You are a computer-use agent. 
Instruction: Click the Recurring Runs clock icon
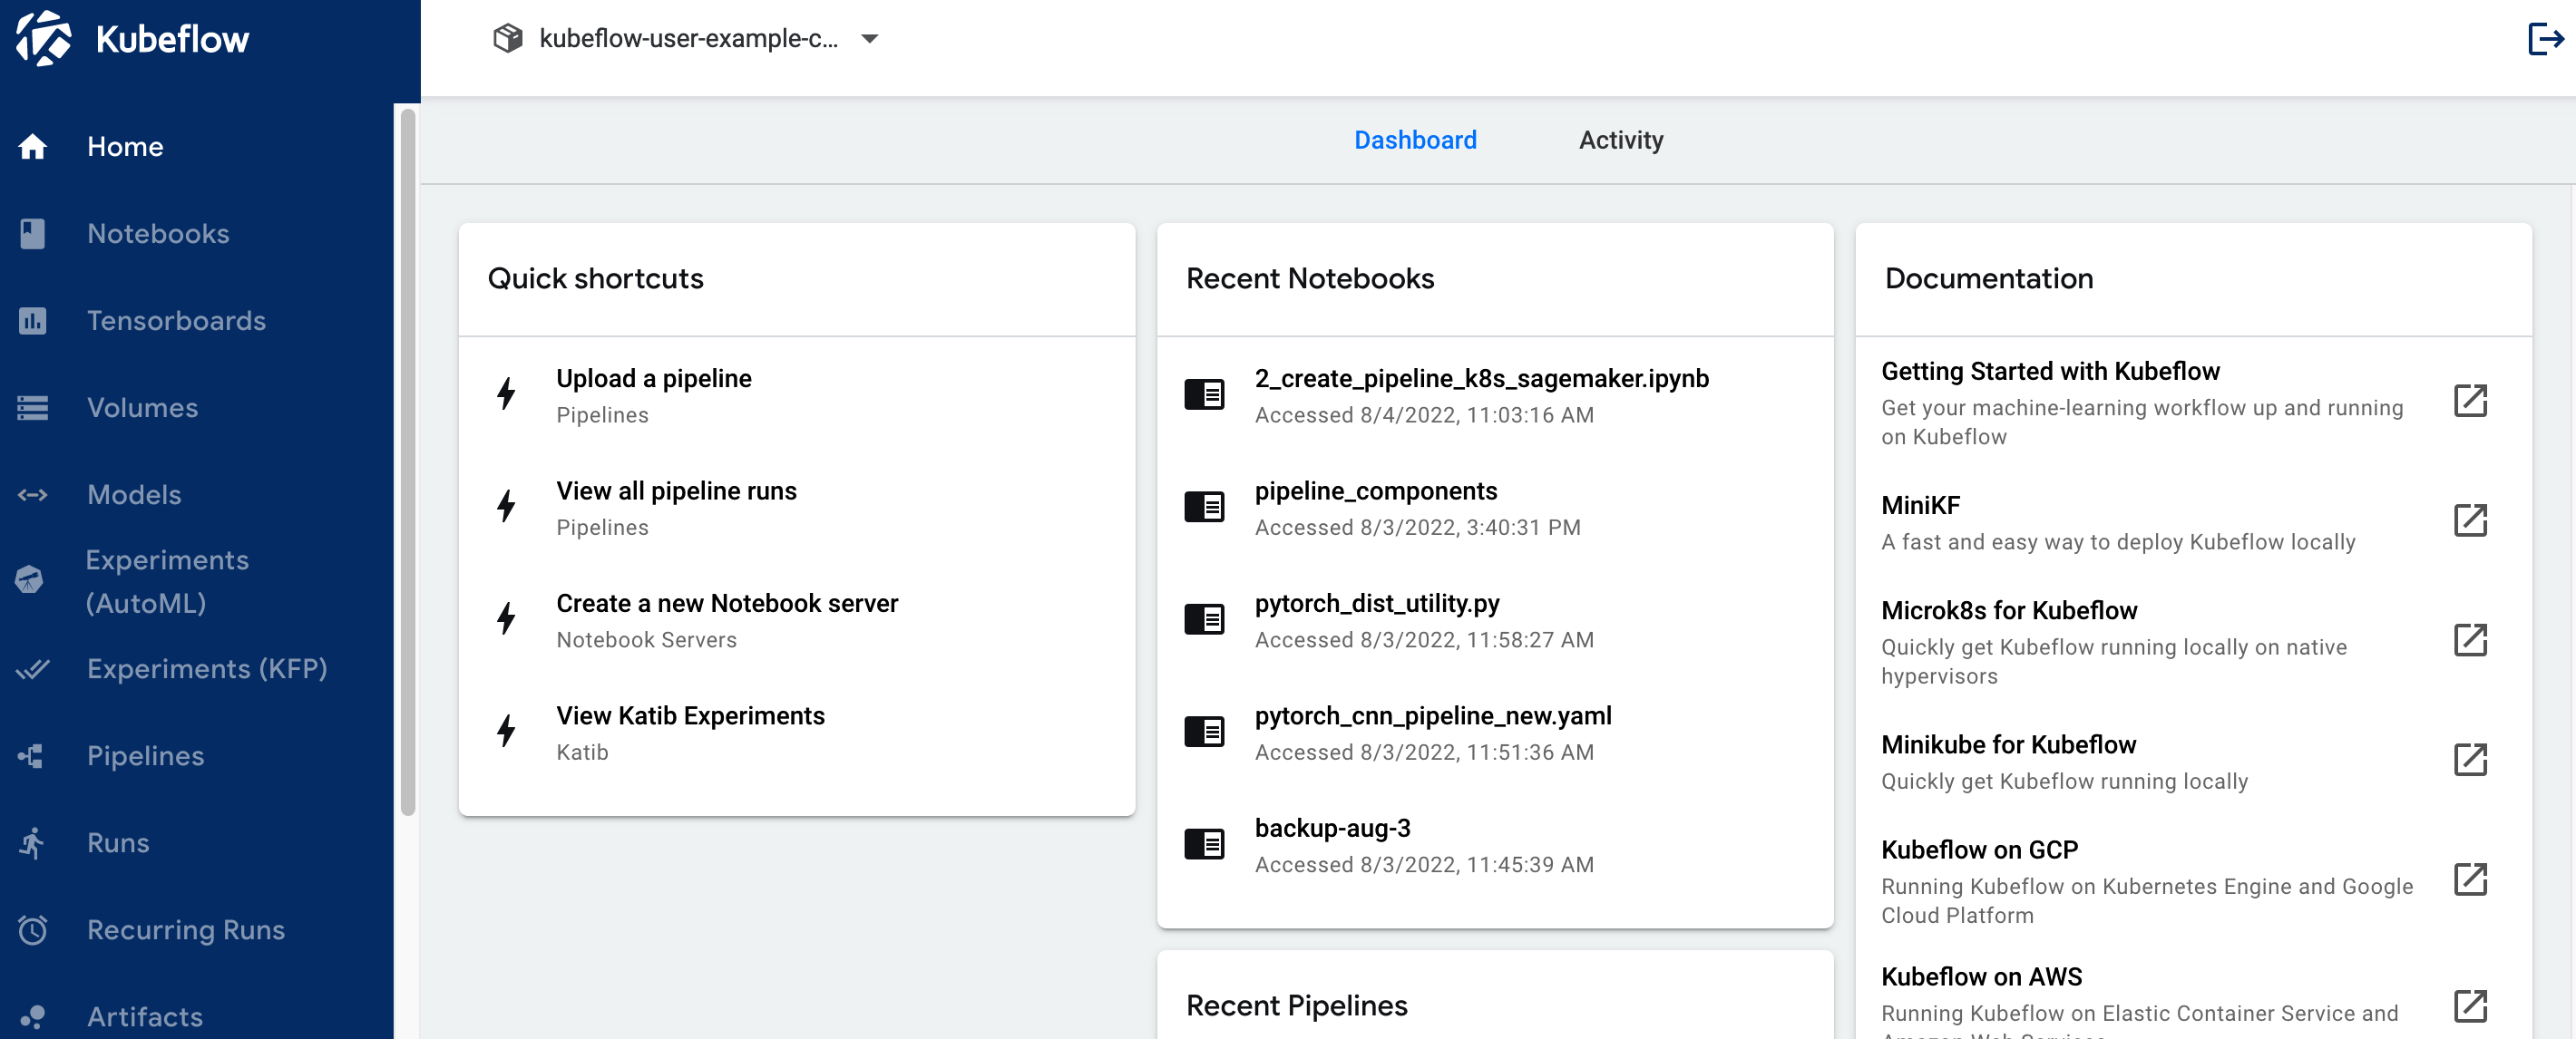(32, 930)
